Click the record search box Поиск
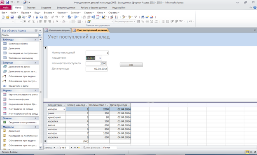257x155 pixels. [x=110, y=148]
